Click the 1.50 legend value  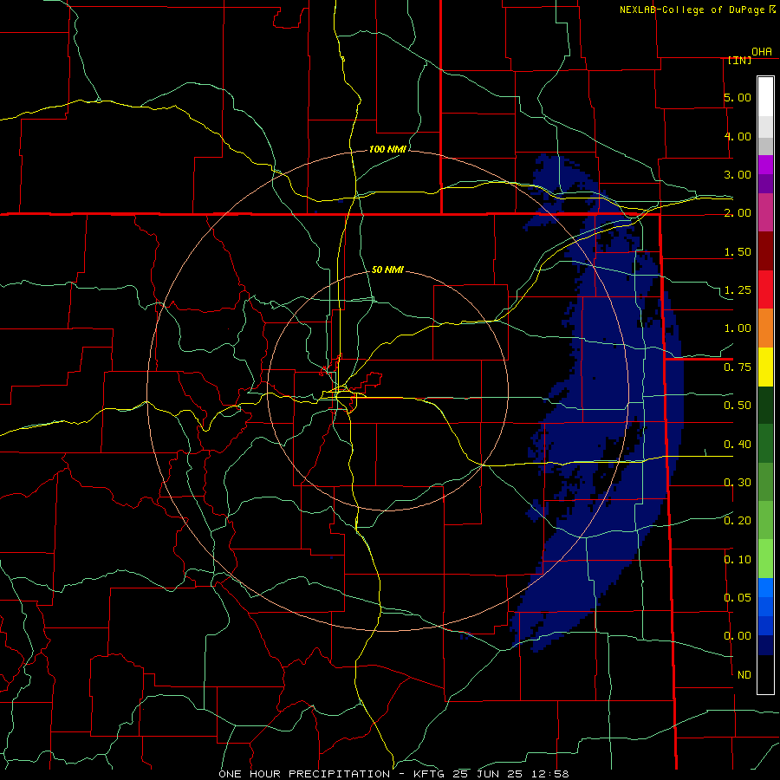[738, 251]
